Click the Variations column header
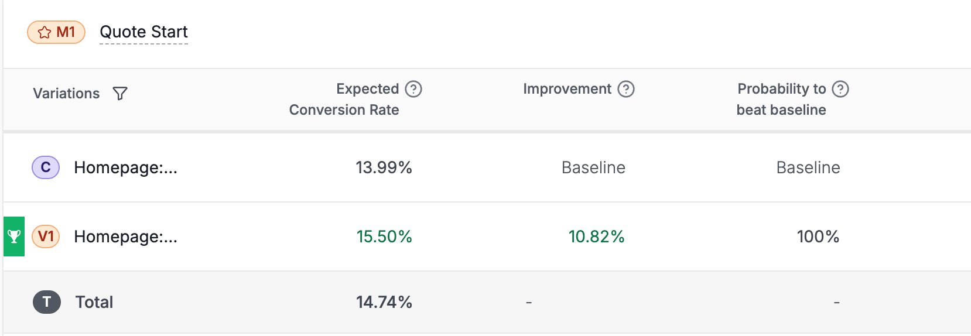Image resolution: width=971 pixels, height=336 pixels. pyautogui.click(x=66, y=94)
